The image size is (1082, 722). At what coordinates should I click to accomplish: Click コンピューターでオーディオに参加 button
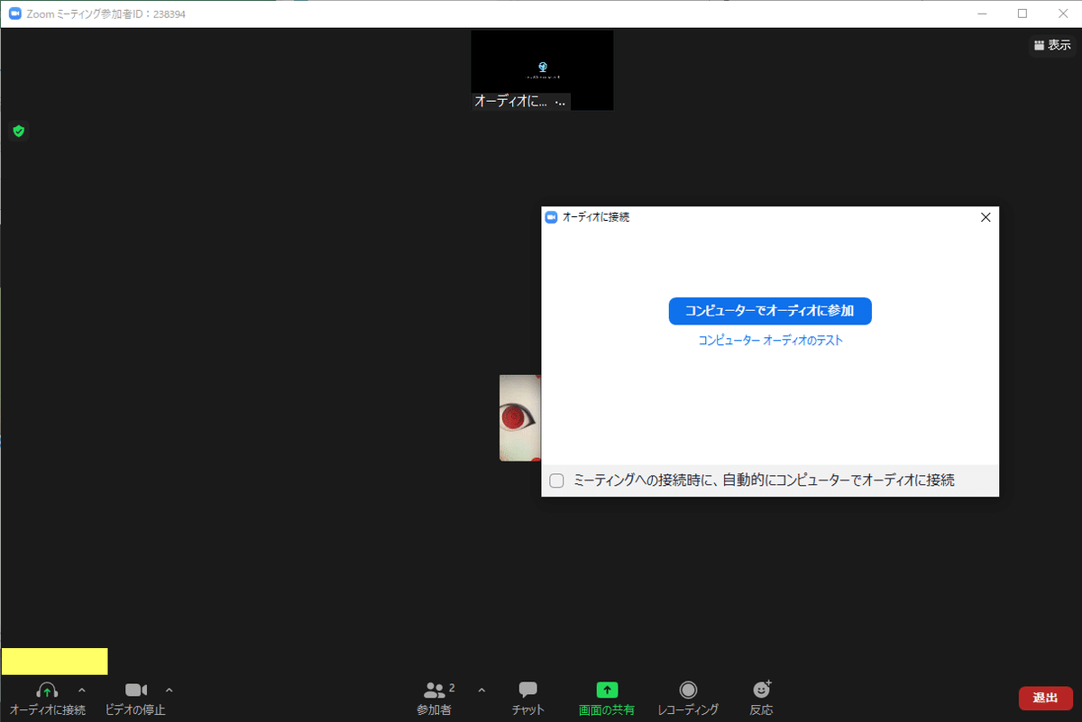click(769, 311)
